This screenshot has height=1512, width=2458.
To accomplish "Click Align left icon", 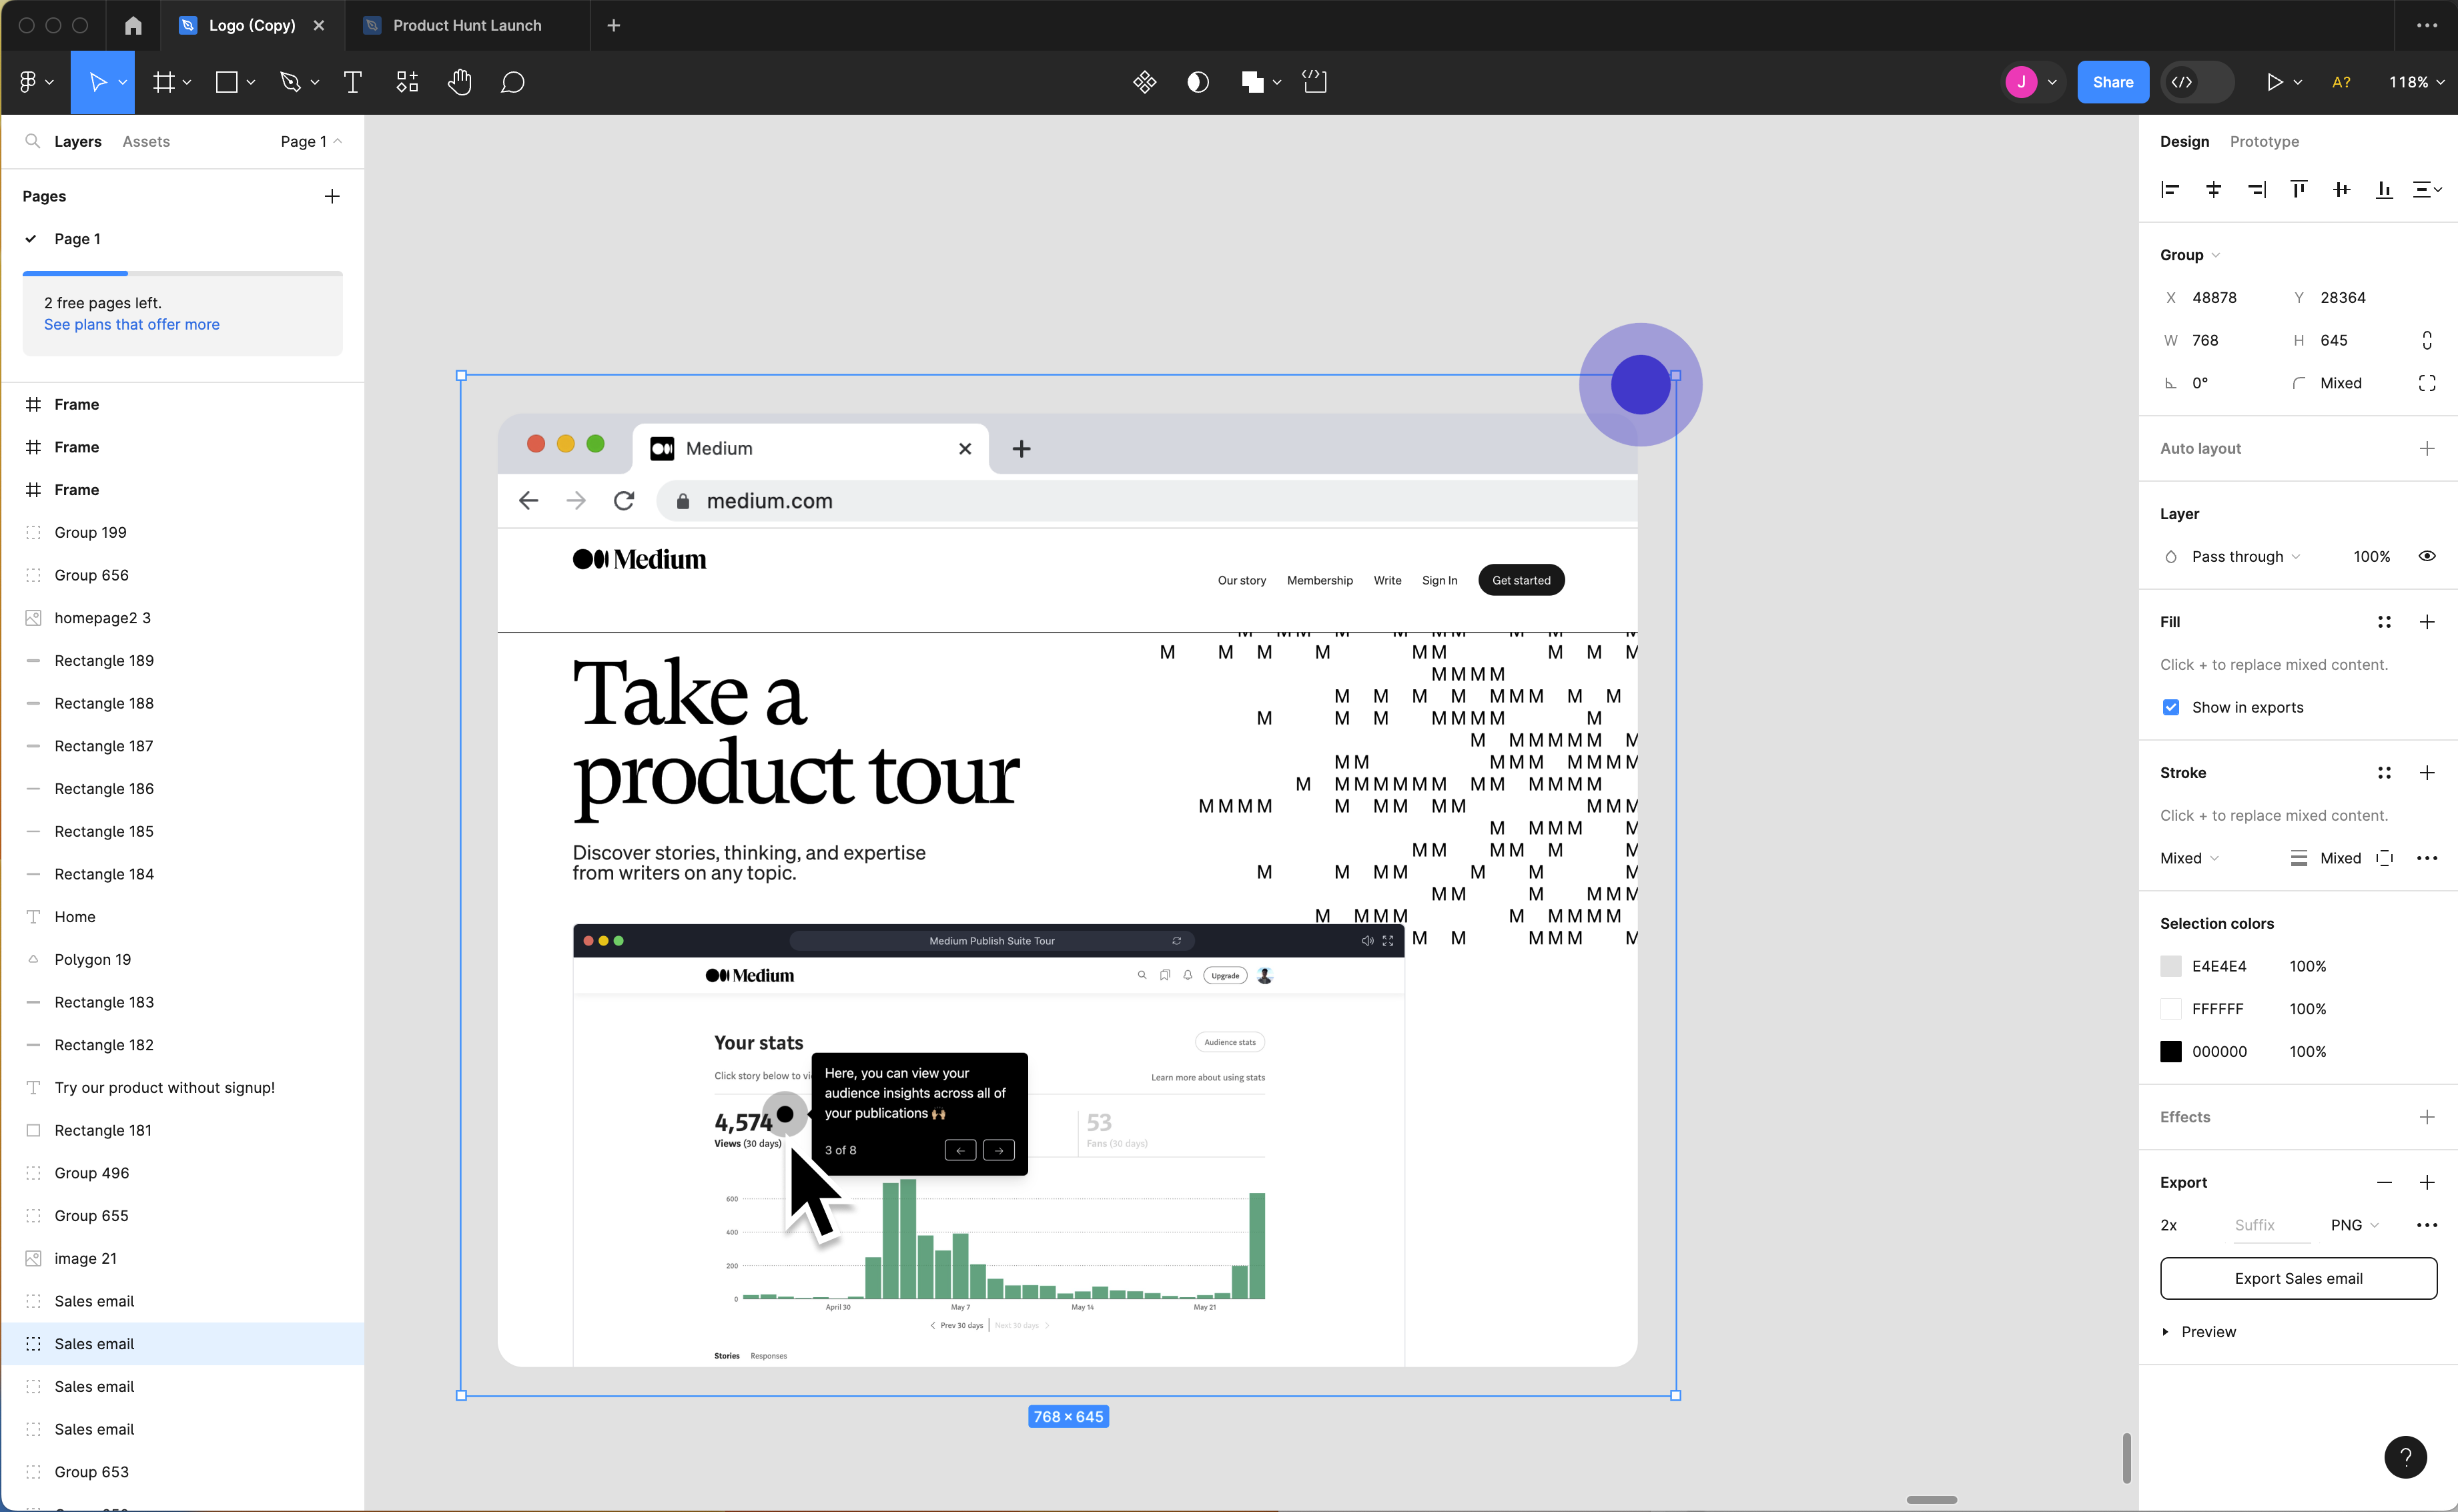I will [2170, 190].
